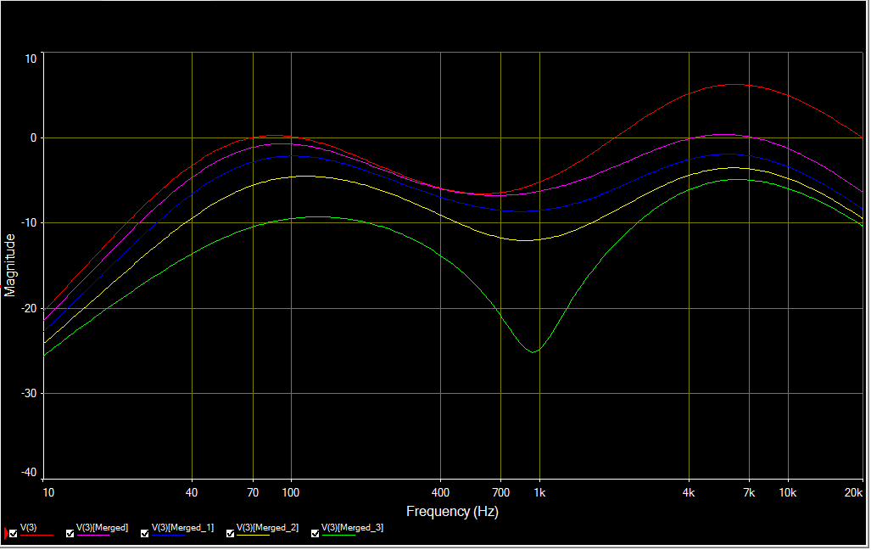871x550 pixels.
Task: Click the red curve's peak near 7k
Action: point(734,85)
